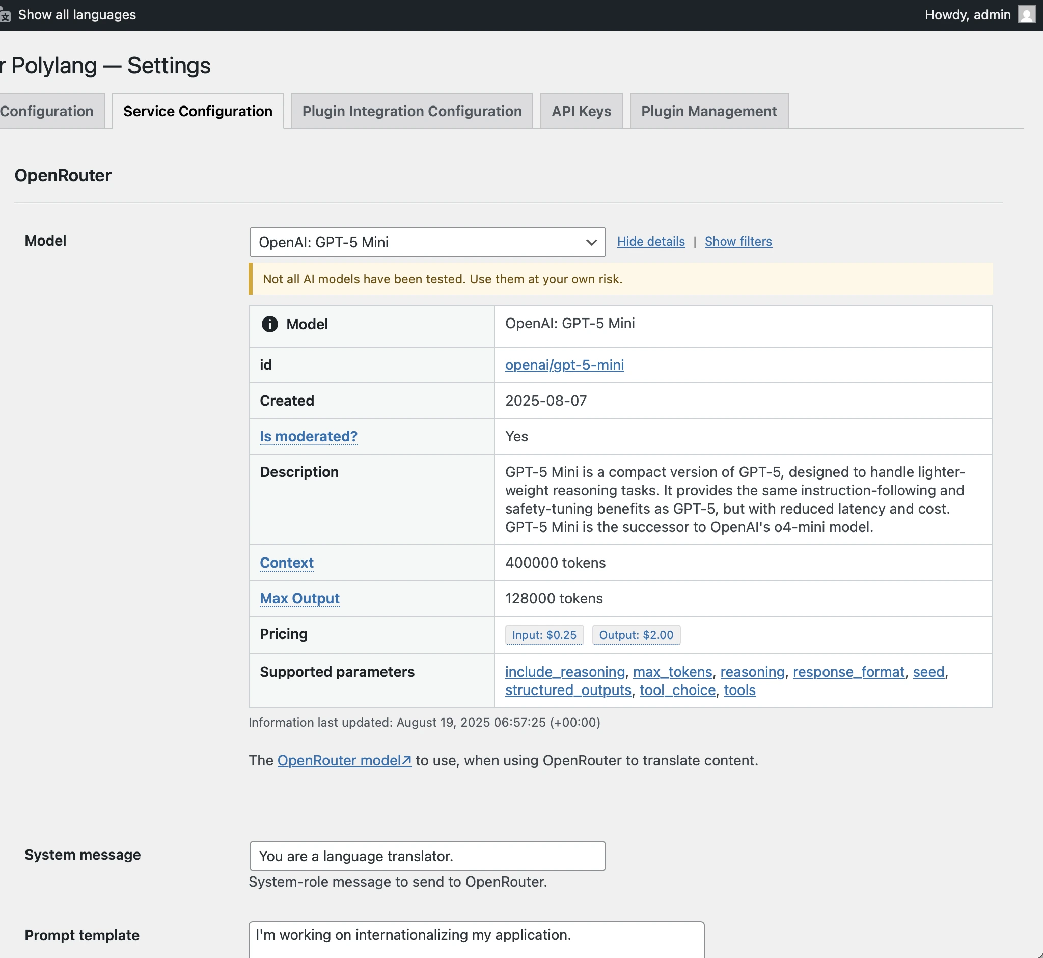Viewport: 1043px width, 958px height.
Task: Open the Howdy, admin menu
Action: [x=967, y=14]
